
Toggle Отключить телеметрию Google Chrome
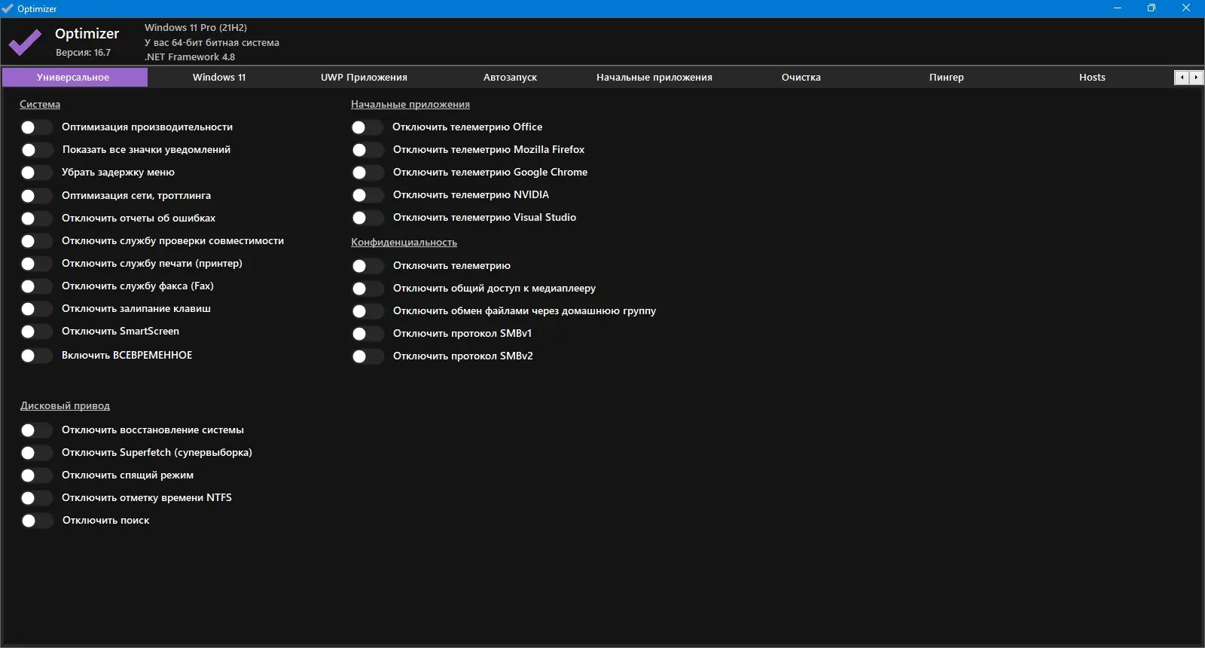coord(367,173)
